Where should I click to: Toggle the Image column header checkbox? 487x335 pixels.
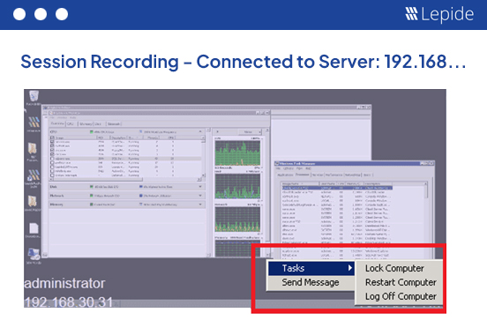coord(52,138)
